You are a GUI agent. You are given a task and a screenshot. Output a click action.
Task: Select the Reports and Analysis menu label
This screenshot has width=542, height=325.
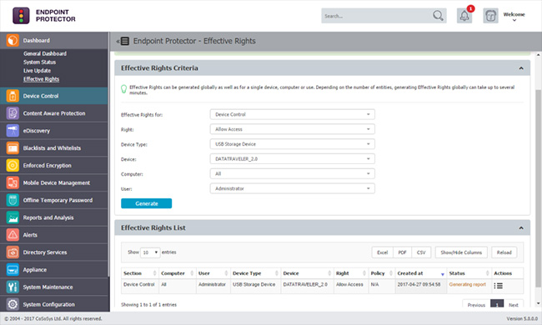tap(48, 217)
